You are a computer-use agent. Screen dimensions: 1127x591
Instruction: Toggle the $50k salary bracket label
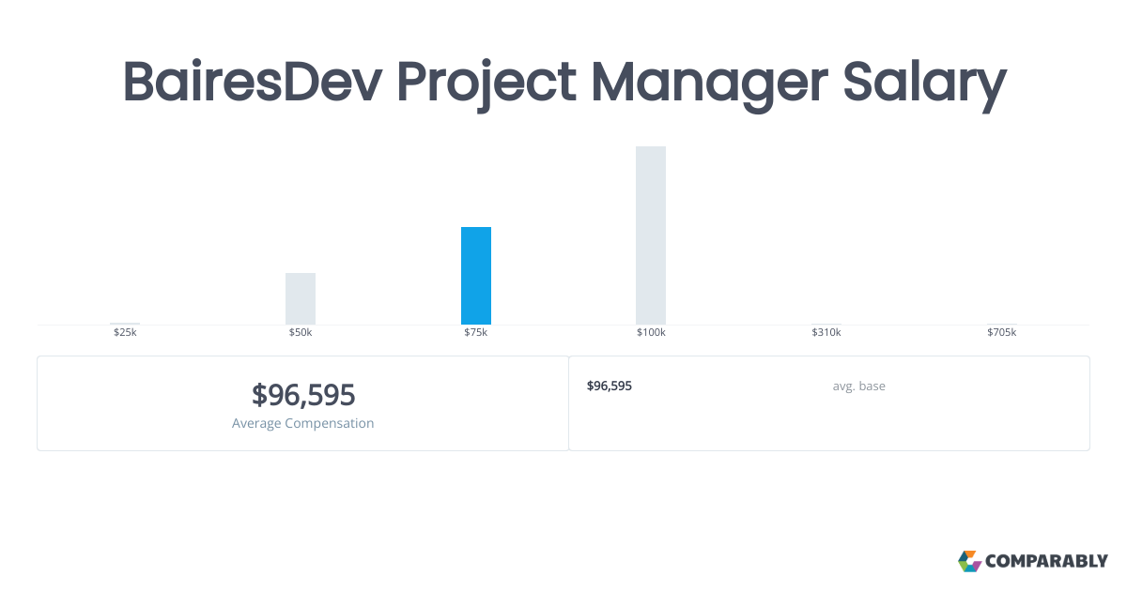click(x=301, y=331)
